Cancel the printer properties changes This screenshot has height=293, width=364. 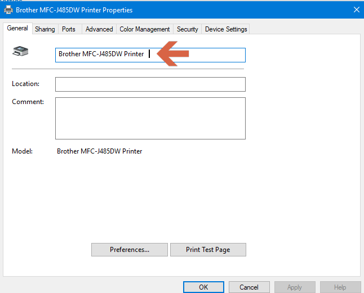pyautogui.click(x=249, y=287)
